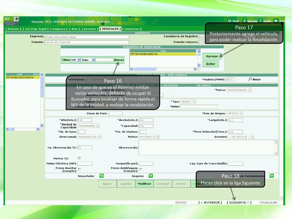The image size is (292, 219).
Task: Click the Motor input field
Action: coord(199,107)
